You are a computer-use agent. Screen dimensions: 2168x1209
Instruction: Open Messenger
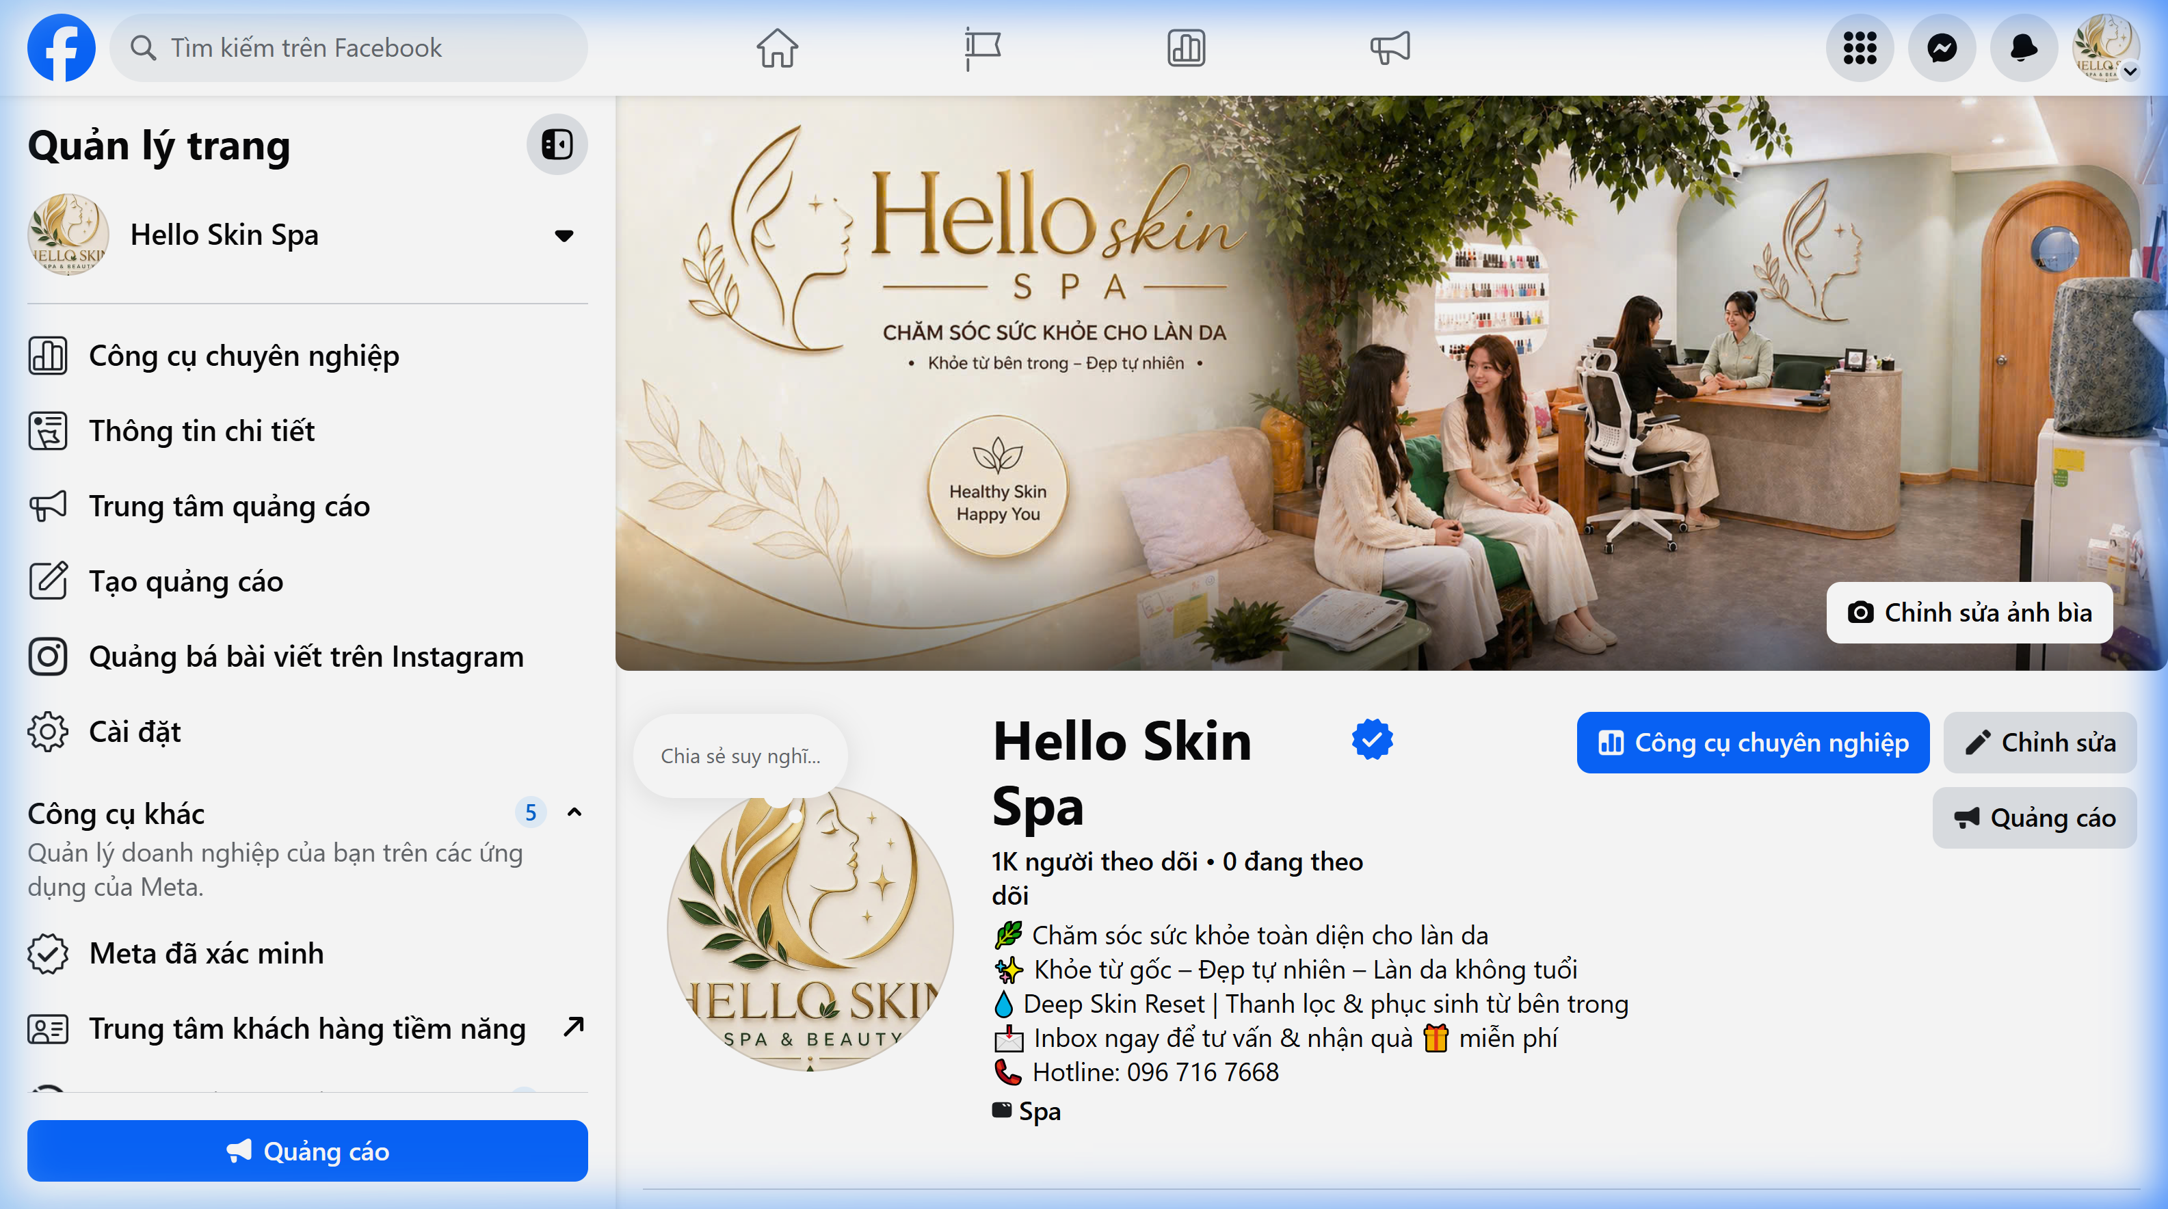pyautogui.click(x=1942, y=47)
